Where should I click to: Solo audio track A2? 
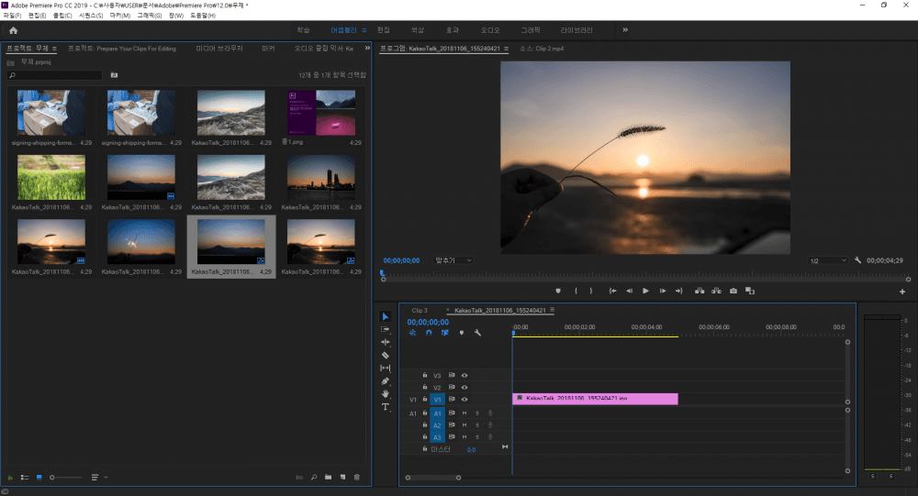point(477,425)
